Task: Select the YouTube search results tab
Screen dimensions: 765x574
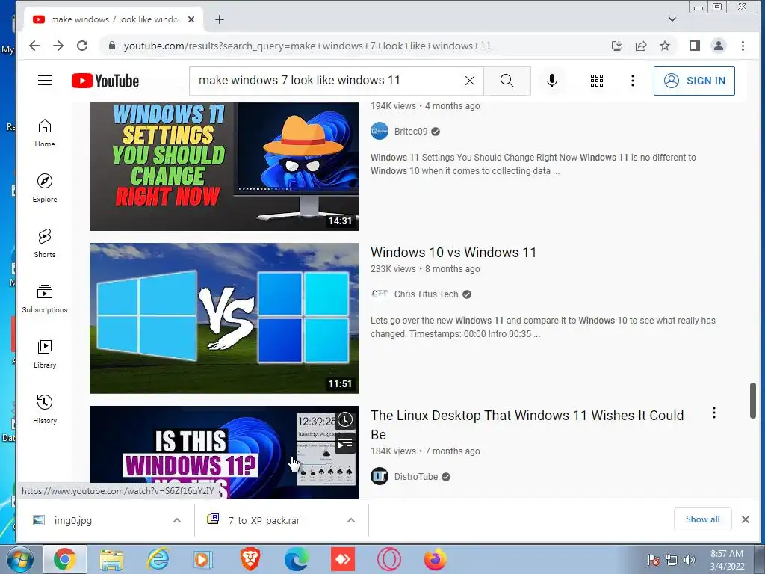Action: [114, 19]
